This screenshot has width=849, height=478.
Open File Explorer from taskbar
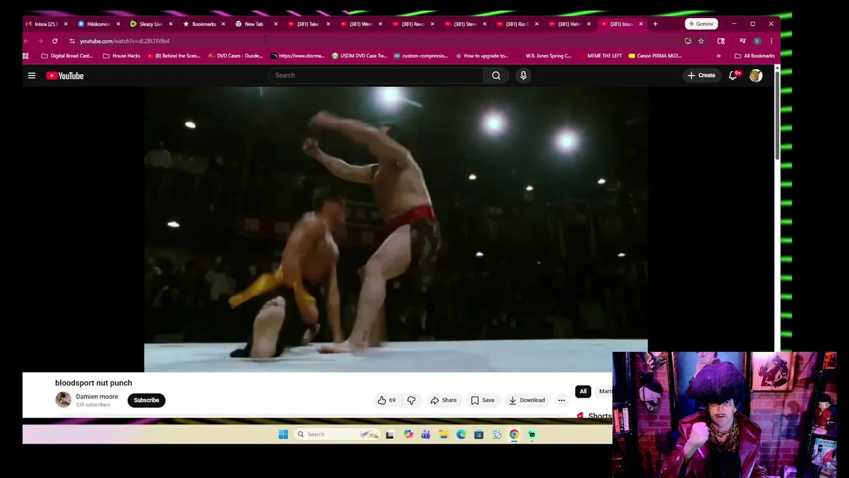444,434
